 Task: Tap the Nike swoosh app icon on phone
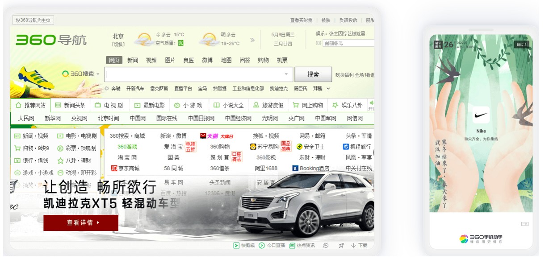point(481,115)
